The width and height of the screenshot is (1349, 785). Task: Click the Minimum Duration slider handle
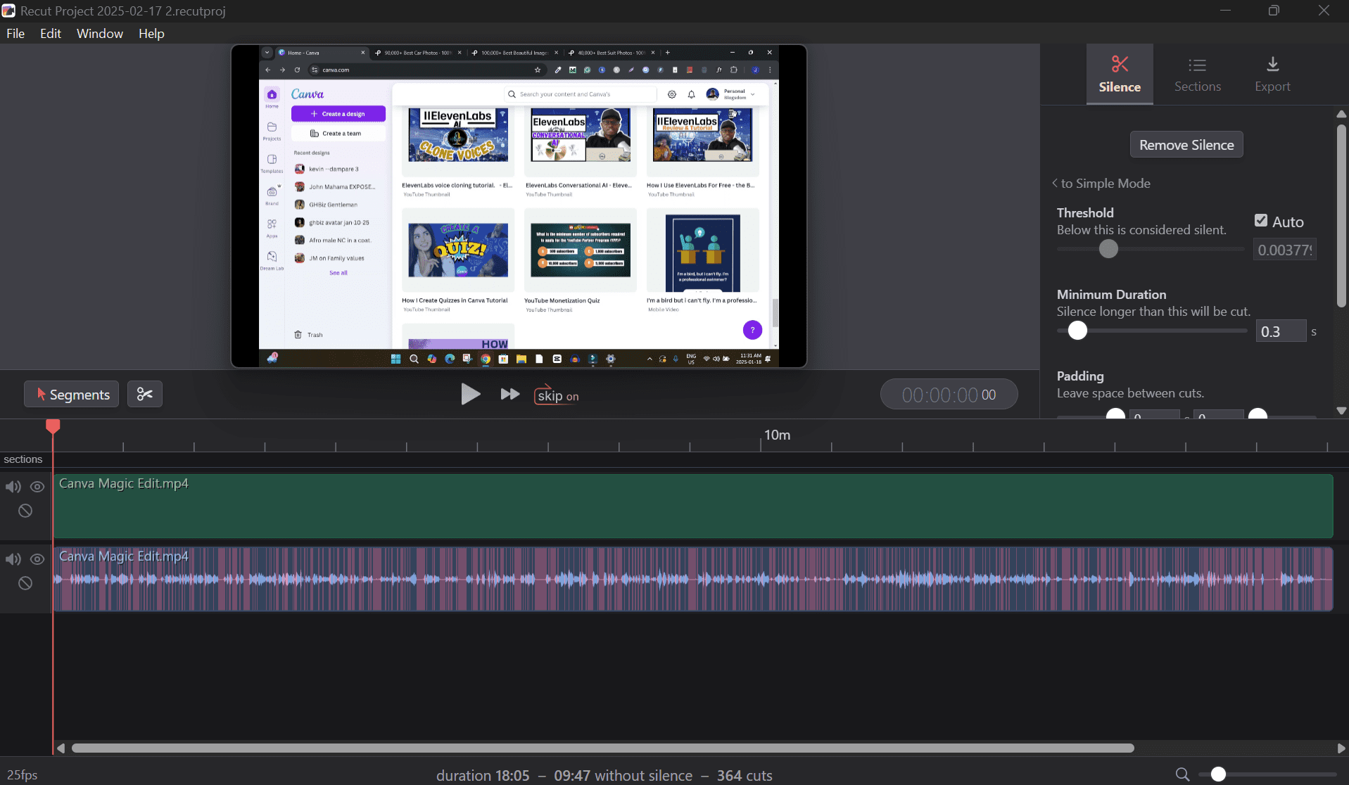pos(1077,331)
